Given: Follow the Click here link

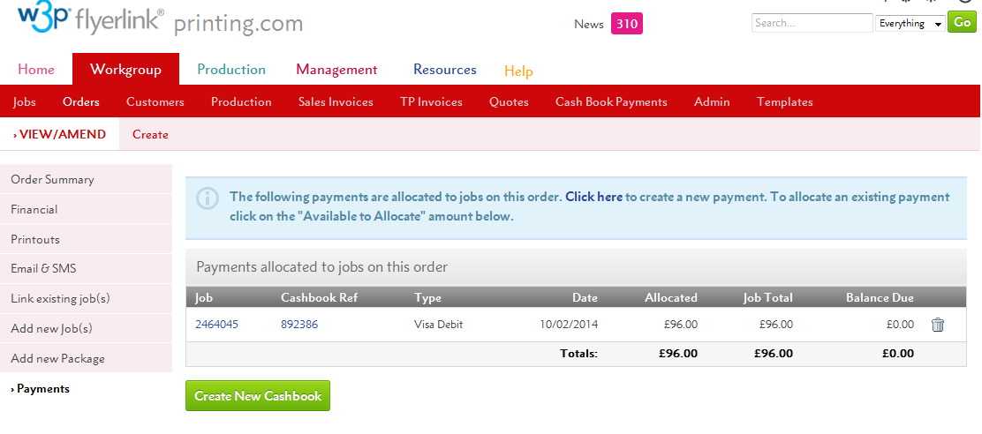Looking at the screenshot, I should pos(593,197).
